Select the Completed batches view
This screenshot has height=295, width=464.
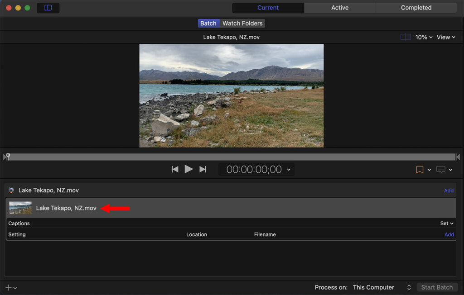point(416,7)
